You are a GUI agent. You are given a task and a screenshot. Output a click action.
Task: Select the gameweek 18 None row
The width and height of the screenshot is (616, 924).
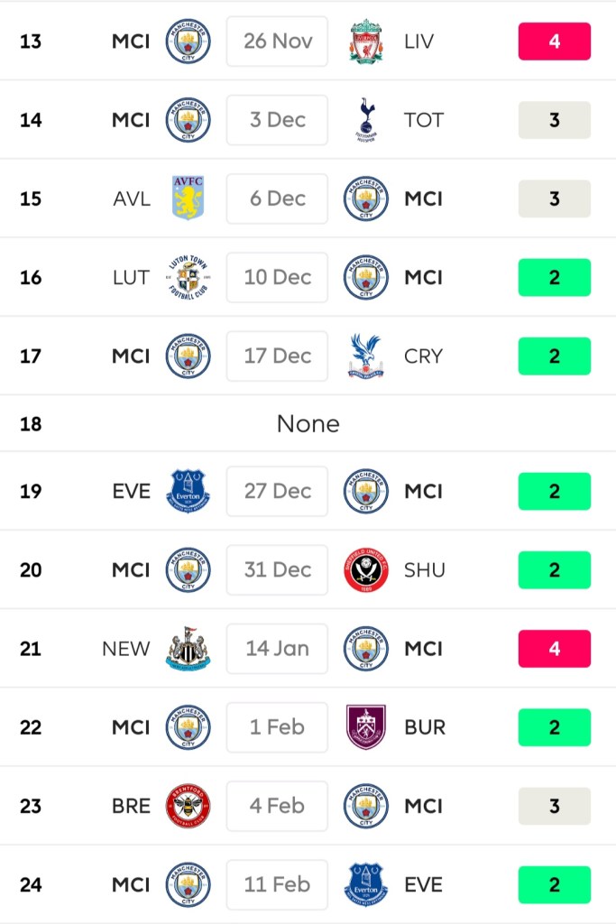click(x=308, y=423)
